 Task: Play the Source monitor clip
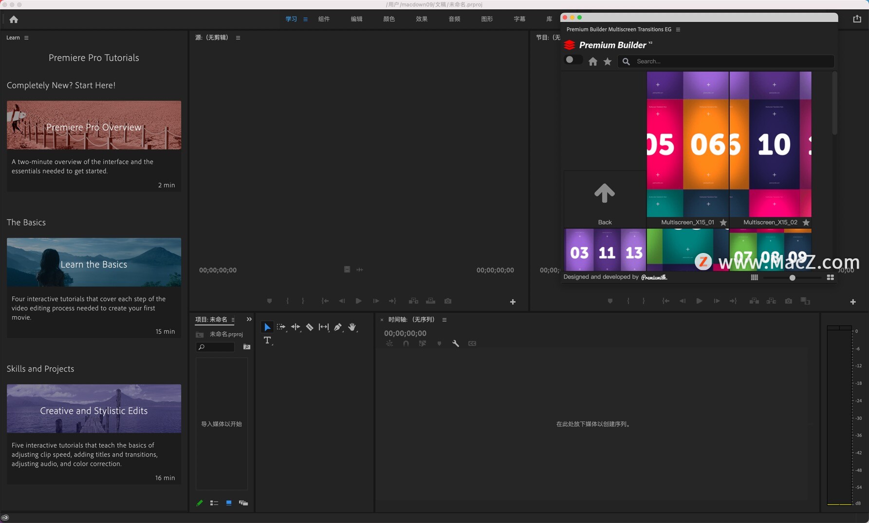tap(359, 301)
